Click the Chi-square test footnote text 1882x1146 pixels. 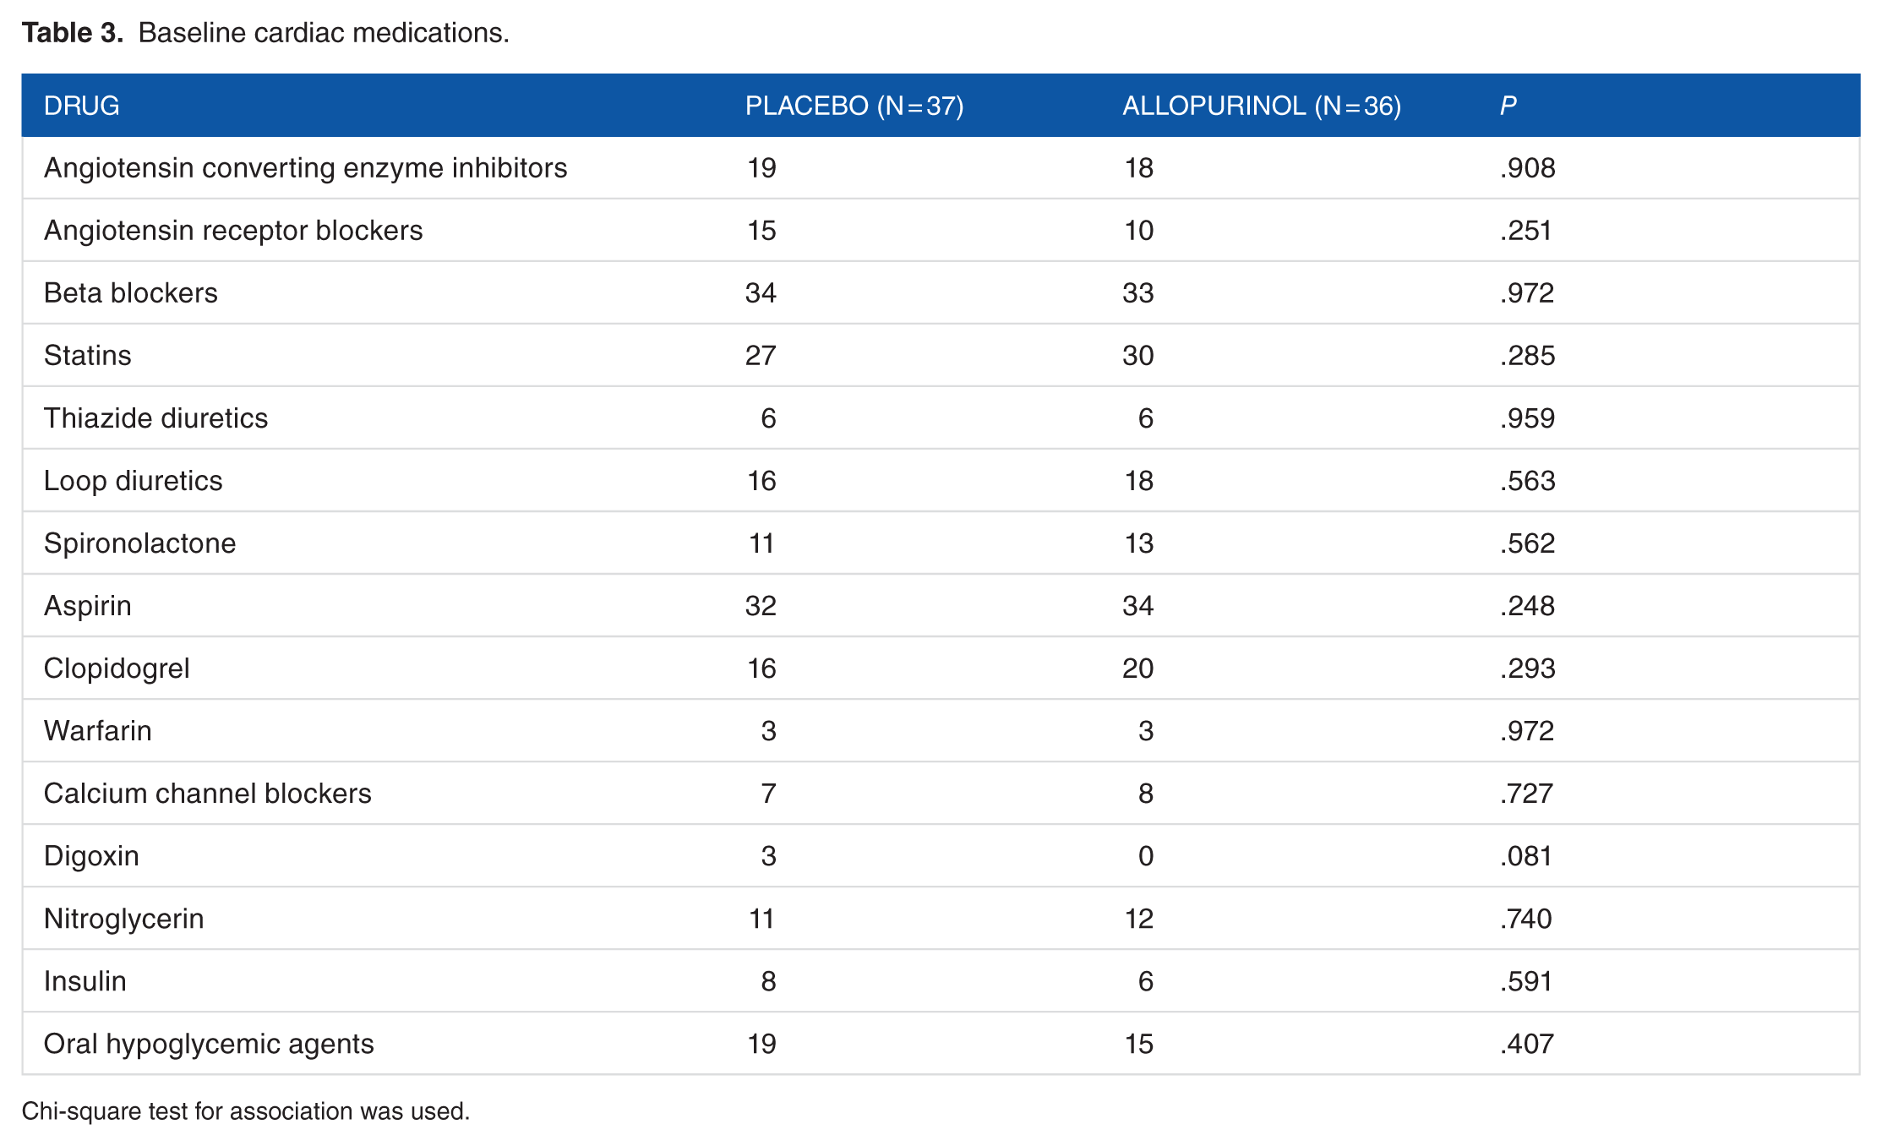245,1111
